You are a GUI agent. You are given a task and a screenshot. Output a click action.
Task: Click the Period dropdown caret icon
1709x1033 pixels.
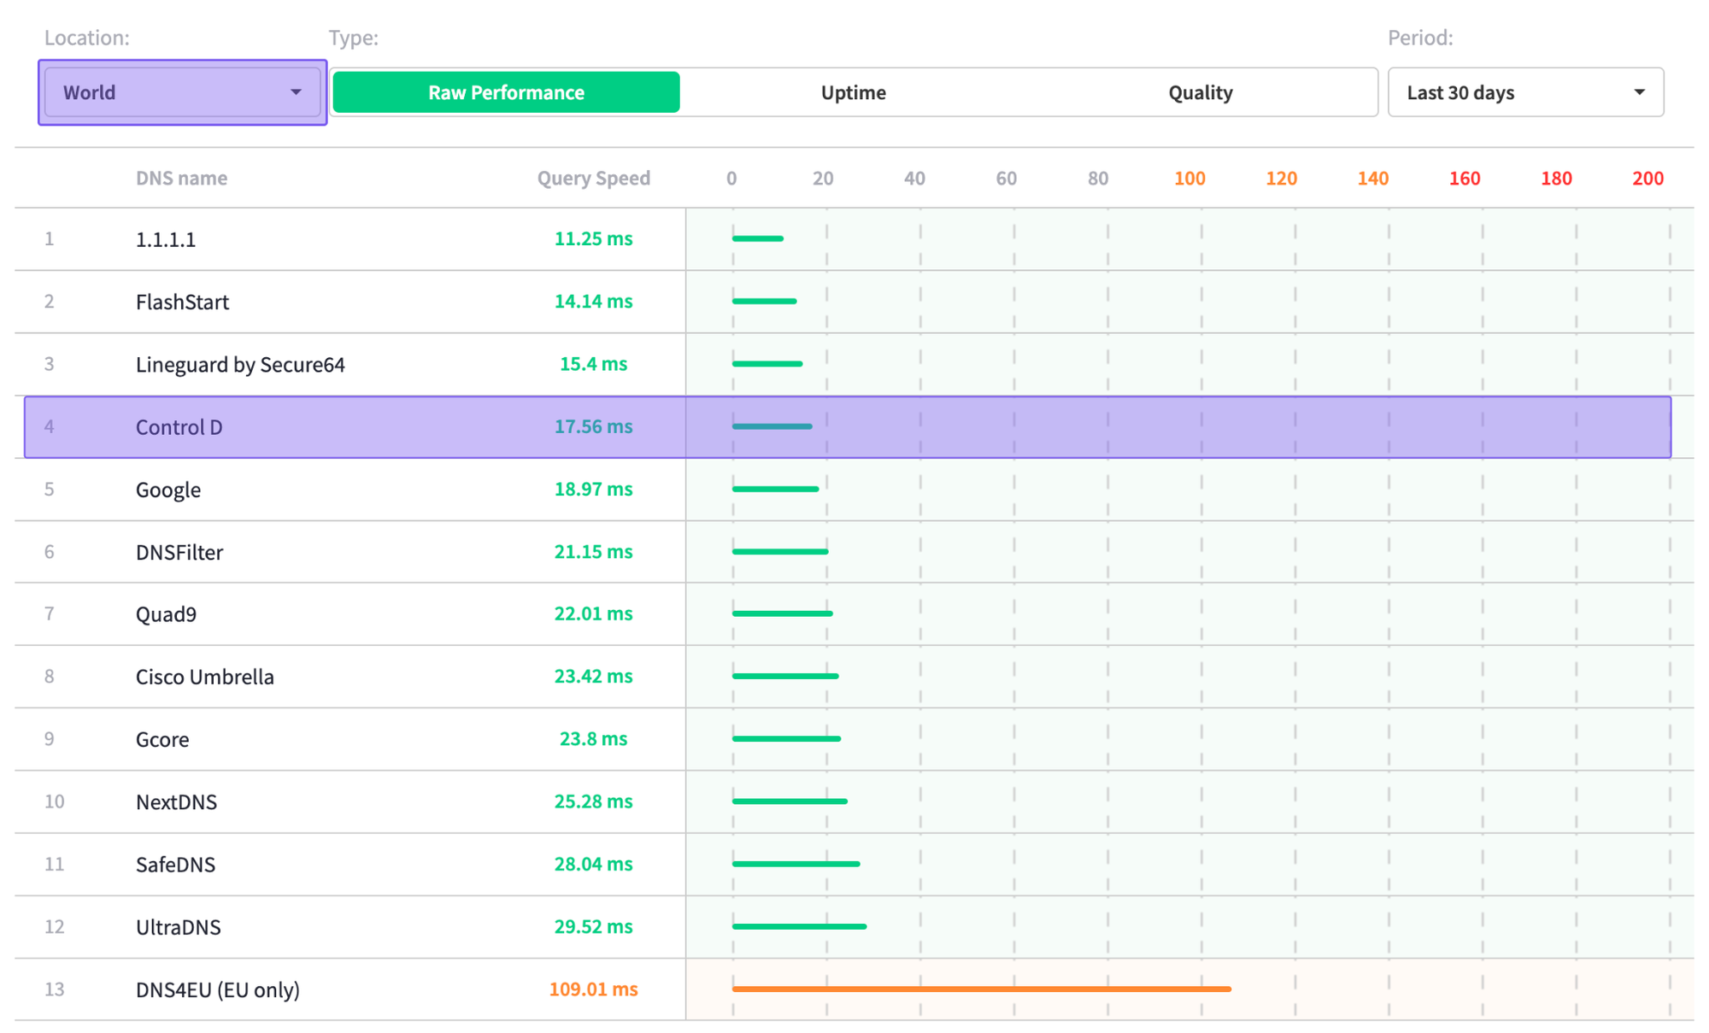1638,92
